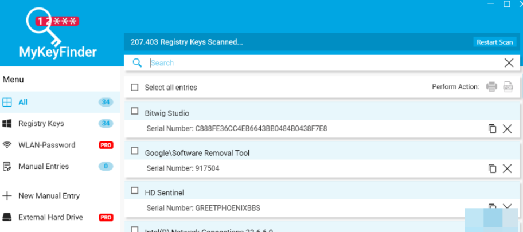Copy the Google Software Removal Tool serial
The height and width of the screenshot is (232, 523).
click(492, 168)
